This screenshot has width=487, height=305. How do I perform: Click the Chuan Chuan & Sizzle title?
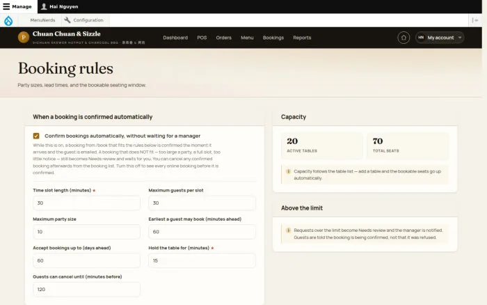click(x=67, y=34)
